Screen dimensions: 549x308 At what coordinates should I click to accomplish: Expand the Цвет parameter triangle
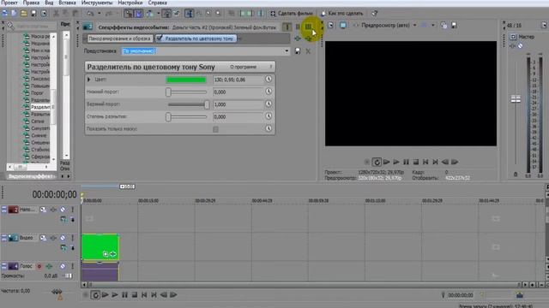pos(89,80)
